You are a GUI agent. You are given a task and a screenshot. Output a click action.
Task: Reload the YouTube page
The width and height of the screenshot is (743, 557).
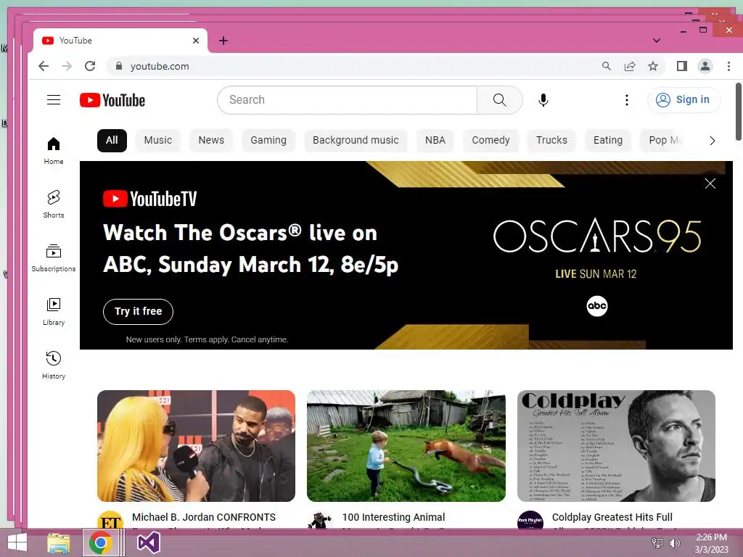90,66
